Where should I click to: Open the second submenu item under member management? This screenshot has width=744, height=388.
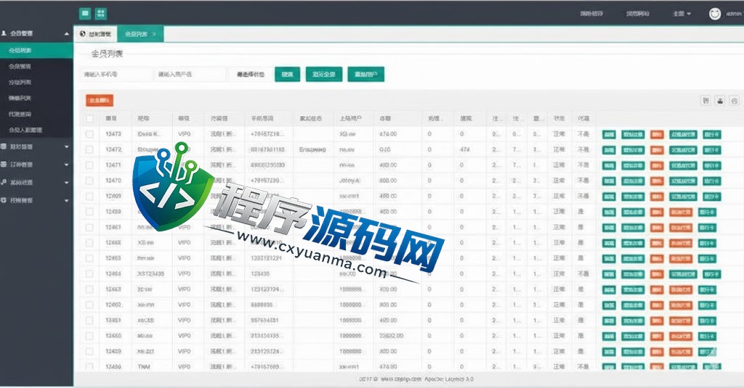[36, 66]
